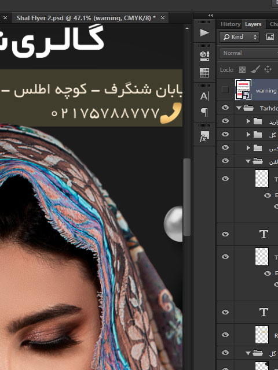Open the Paragraph panel icon
The width and height of the screenshot is (278, 370).
click(x=204, y=112)
